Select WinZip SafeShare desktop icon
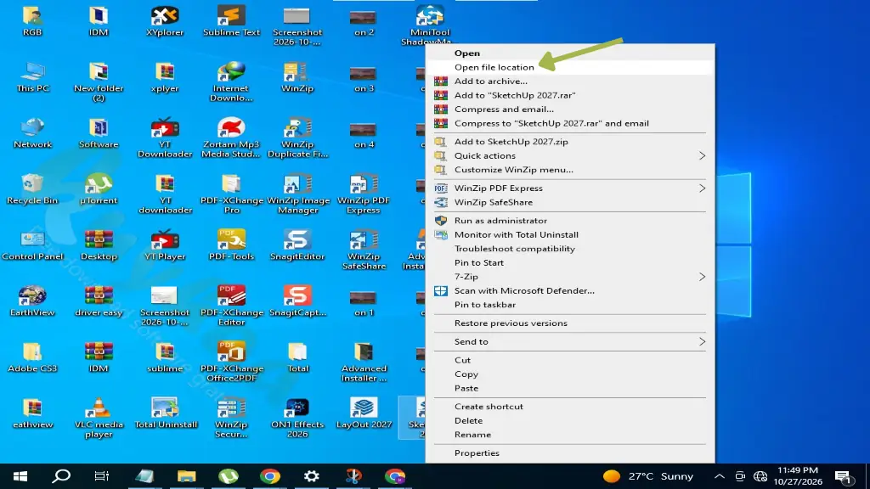Screen dimensions: 870x489 coord(364,250)
